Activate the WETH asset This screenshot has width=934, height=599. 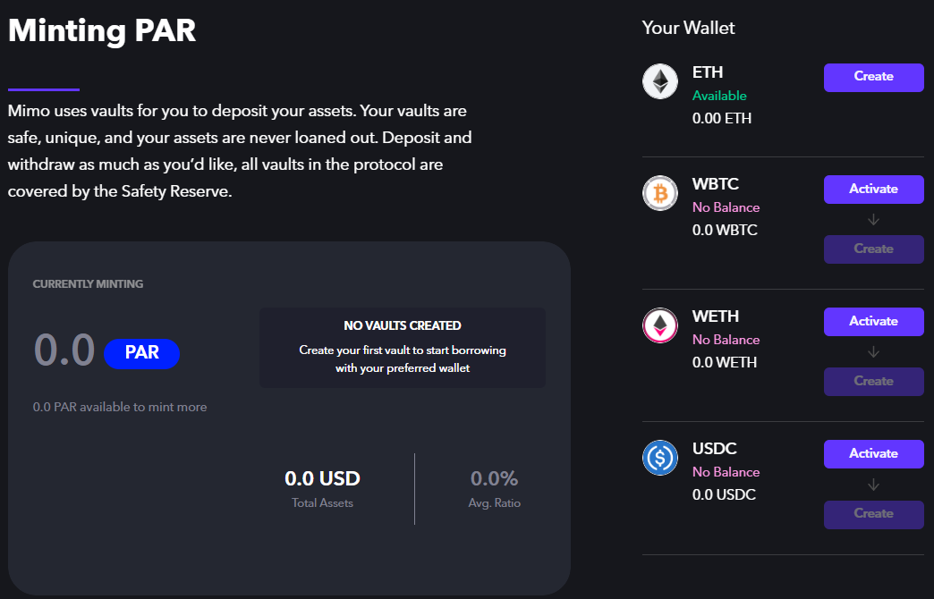(x=874, y=322)
